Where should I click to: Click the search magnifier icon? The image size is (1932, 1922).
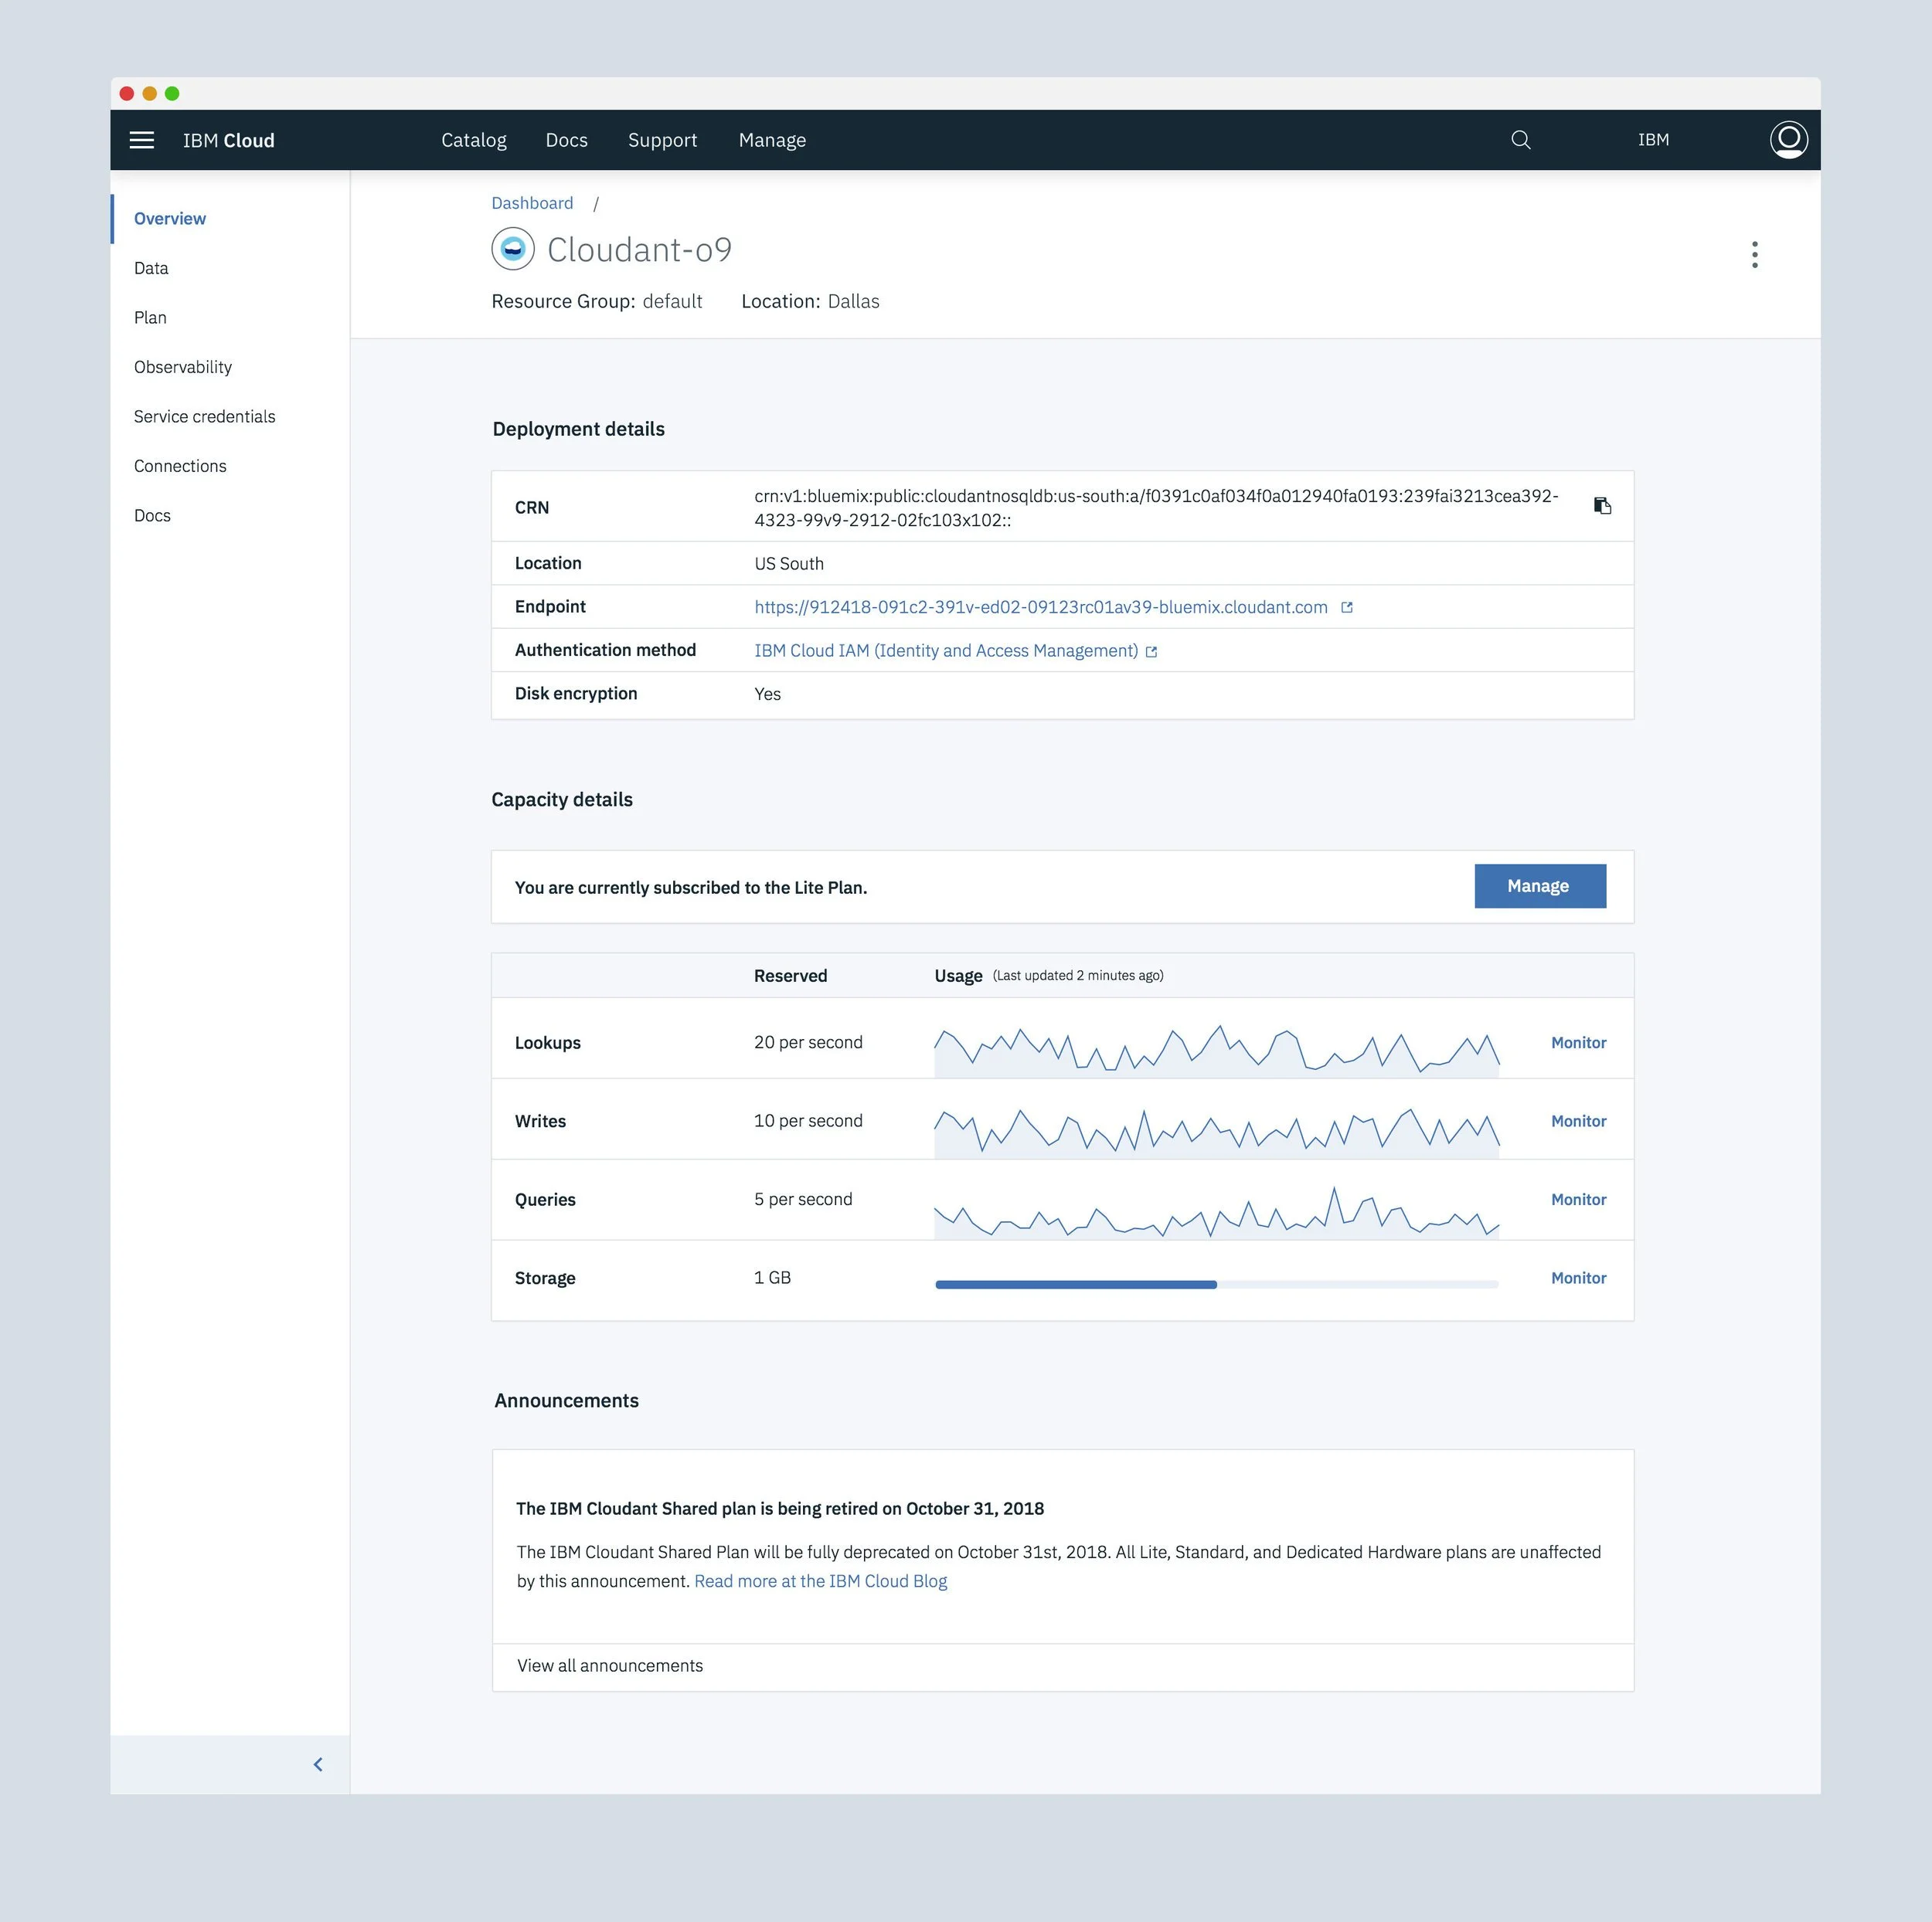1520,140
